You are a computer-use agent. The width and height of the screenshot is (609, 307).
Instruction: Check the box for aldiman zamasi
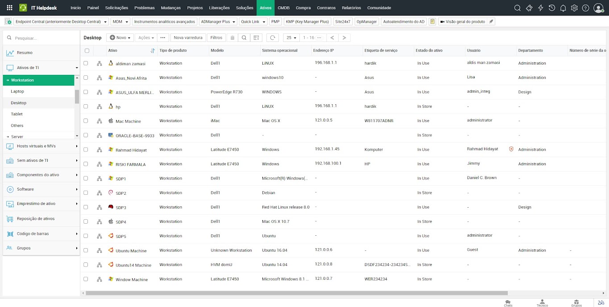pos(86,63)
